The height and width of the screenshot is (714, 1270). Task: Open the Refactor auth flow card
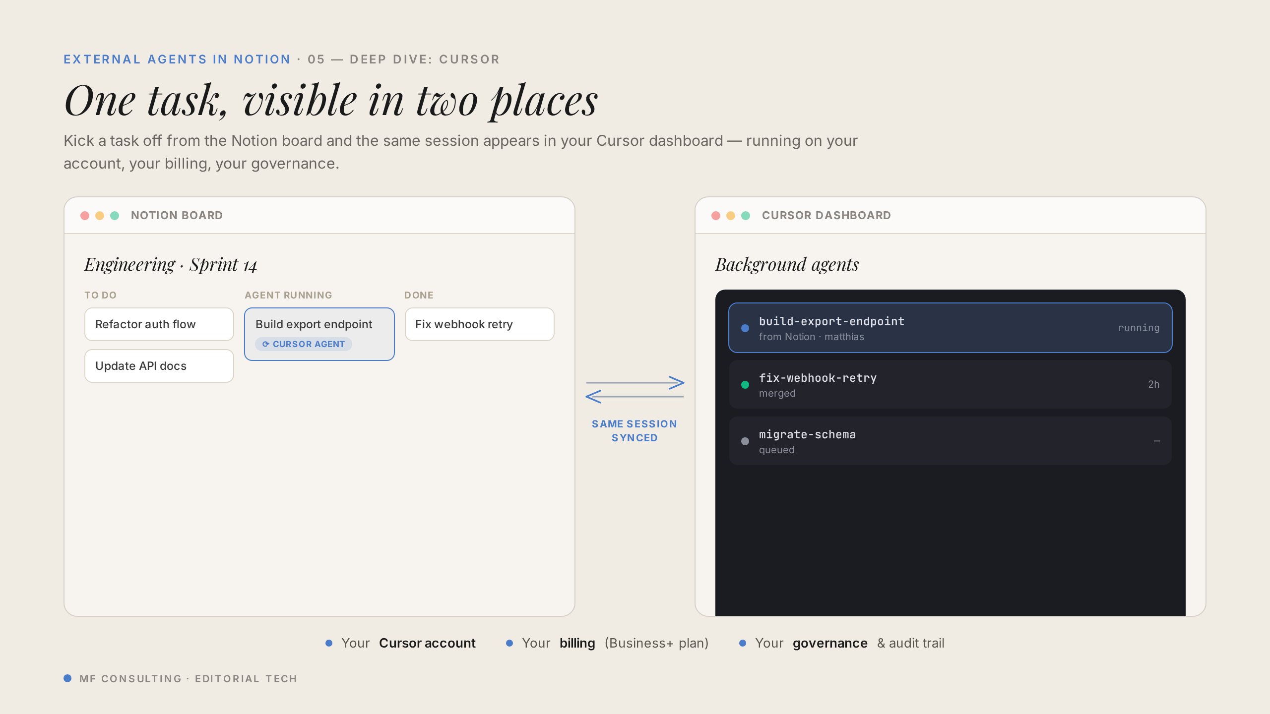pos(159,324)
